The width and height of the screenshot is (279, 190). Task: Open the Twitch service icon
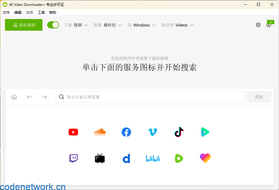[73, 158]
